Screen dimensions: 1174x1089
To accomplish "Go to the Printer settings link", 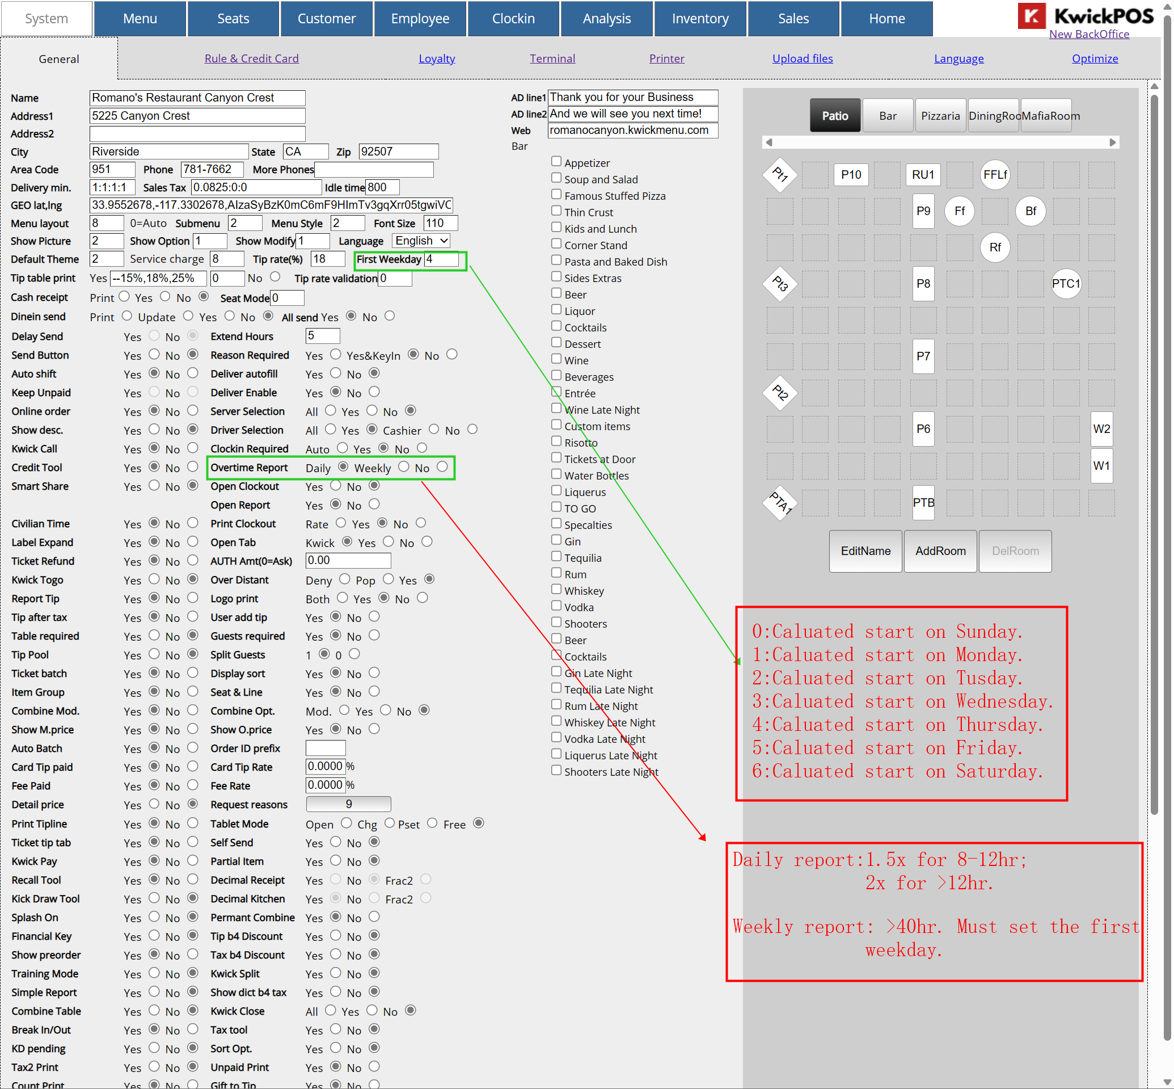I will 667,58.
